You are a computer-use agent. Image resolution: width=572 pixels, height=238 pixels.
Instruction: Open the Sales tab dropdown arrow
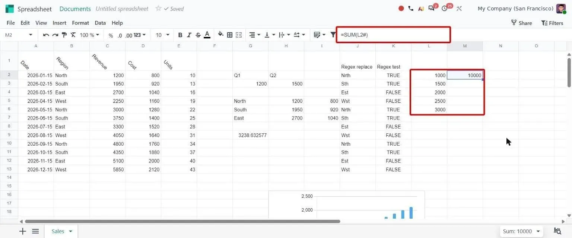coord(70,231)
